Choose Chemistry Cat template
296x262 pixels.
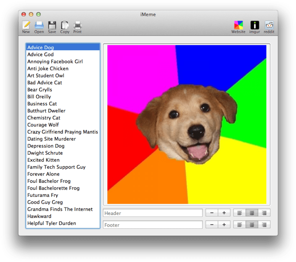pos(63,118)
